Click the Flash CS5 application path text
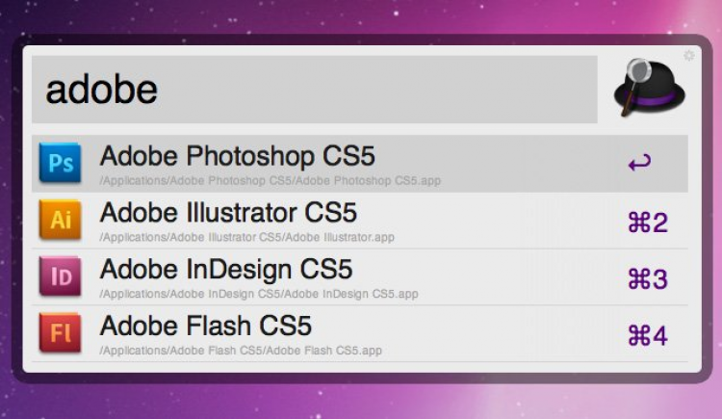Viewport: 722px width, 419px height. (241, 351)
